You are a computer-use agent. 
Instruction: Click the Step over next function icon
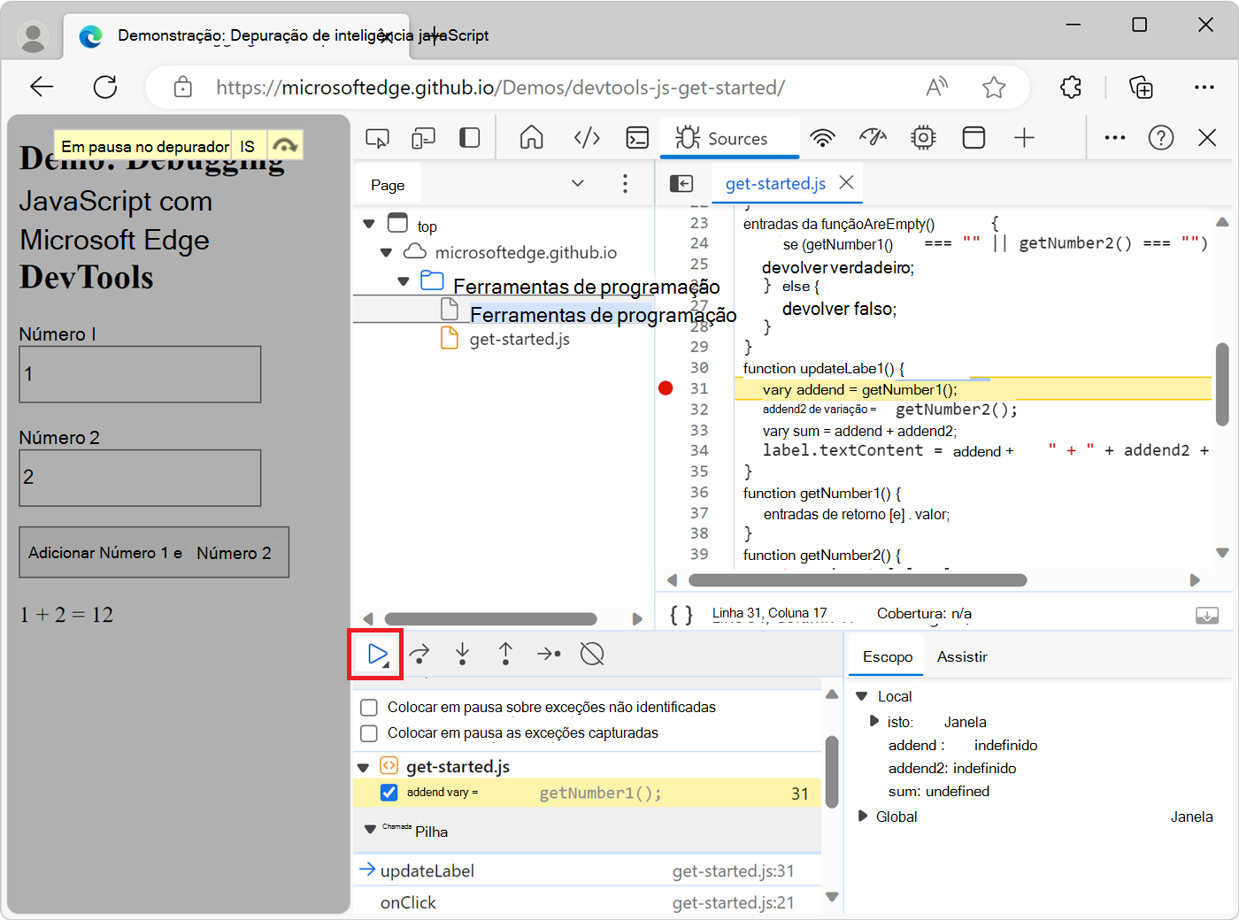419,655
